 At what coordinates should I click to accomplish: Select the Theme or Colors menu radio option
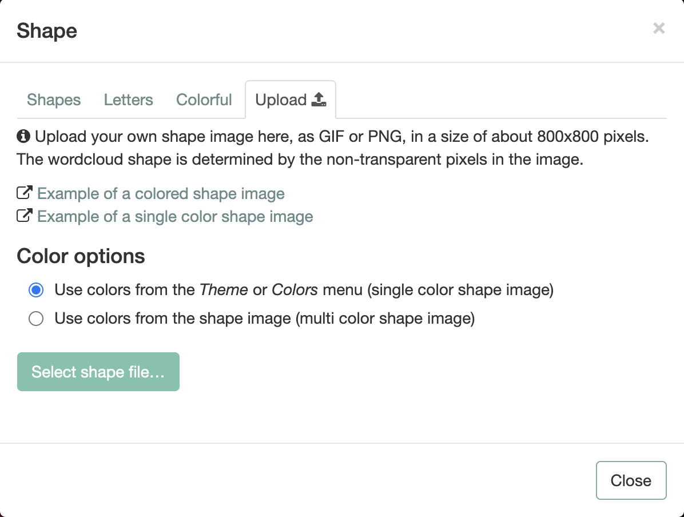click(36, 290)
